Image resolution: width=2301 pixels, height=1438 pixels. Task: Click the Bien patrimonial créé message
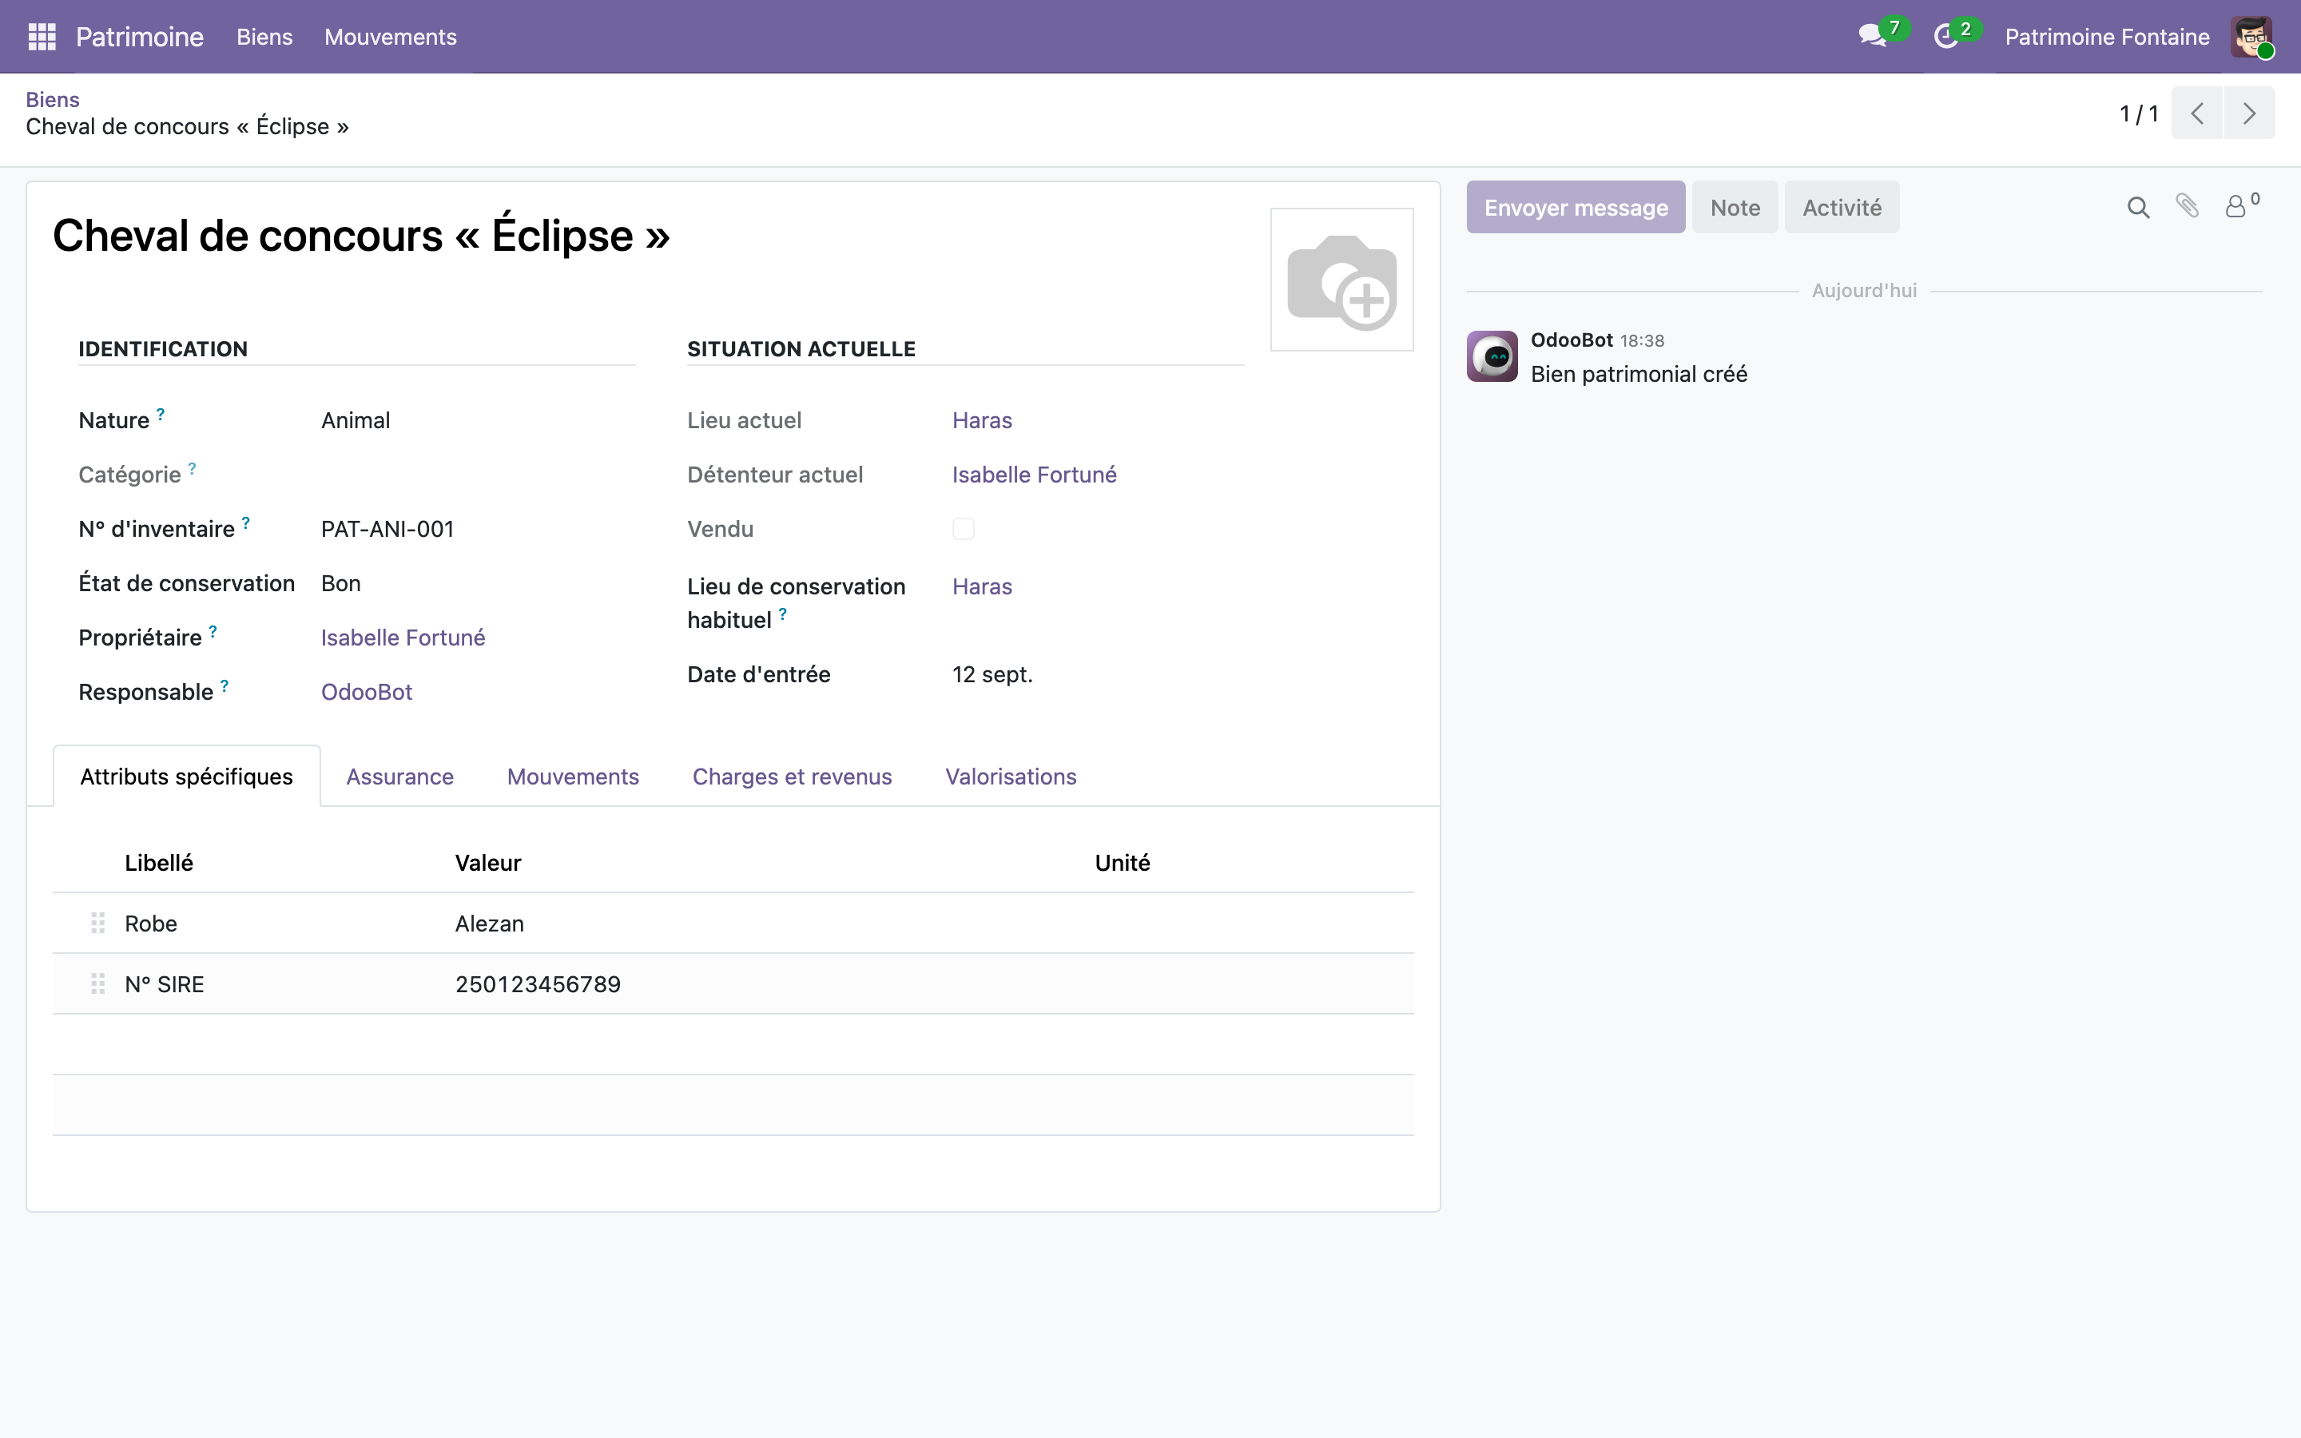pyautogui.click(x=1639, y=374)
